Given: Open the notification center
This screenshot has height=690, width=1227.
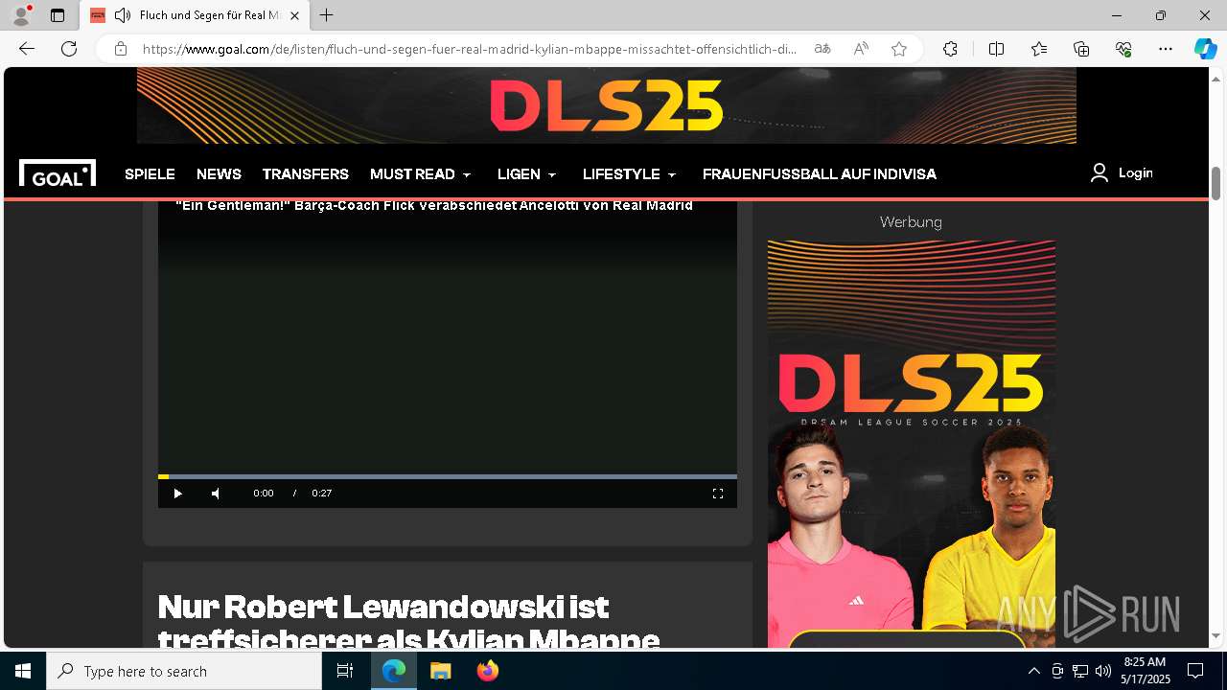Looking at the screenshot, I should tap(1195, 671).
